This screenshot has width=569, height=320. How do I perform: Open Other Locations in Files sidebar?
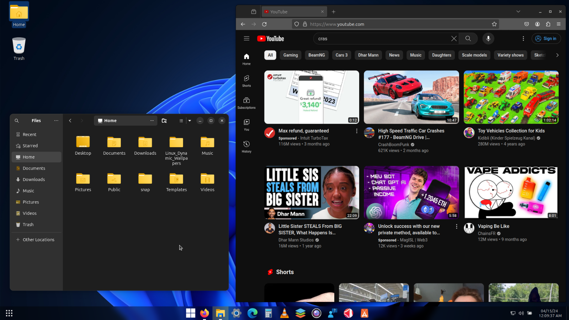point(36,240)
